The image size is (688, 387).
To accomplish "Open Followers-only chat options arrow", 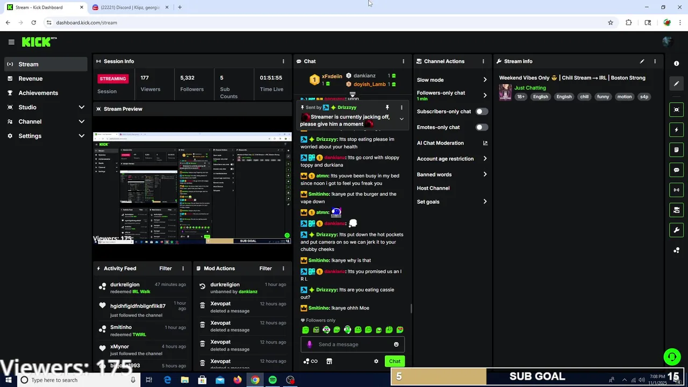I will [485, 95].
